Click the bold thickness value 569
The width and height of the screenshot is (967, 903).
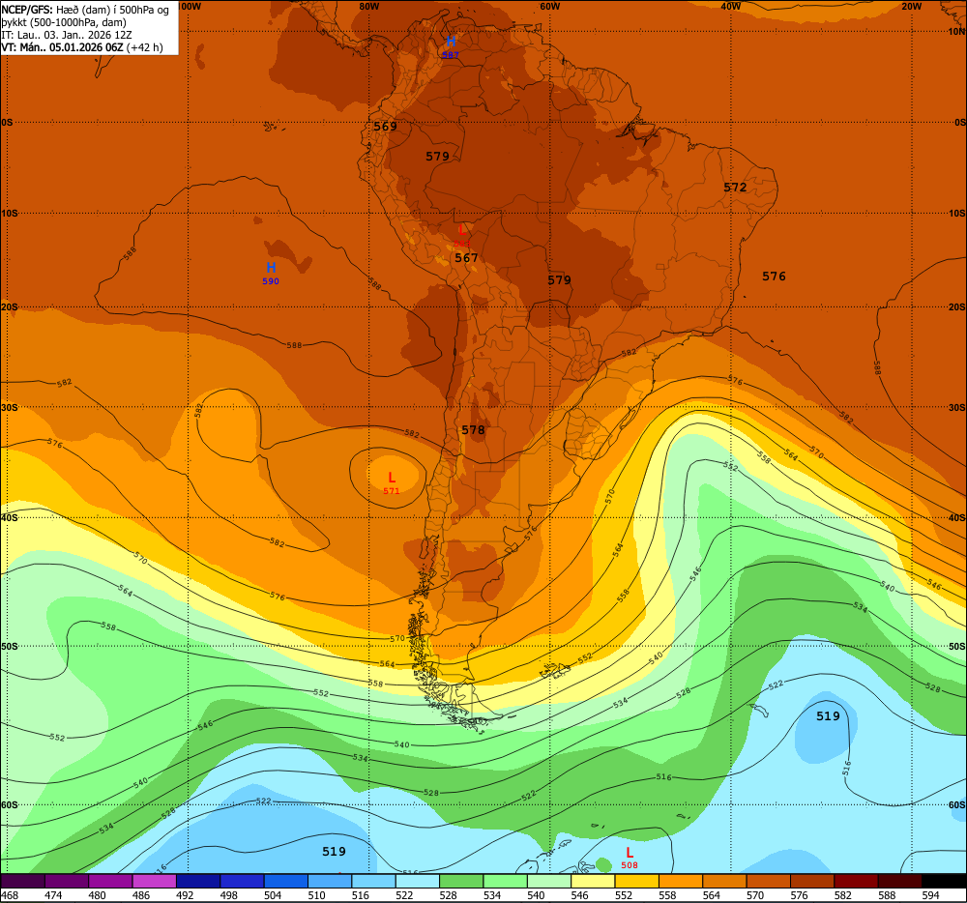[x=386, y=127]
